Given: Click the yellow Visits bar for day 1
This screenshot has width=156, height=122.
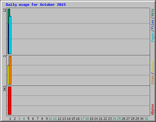Looking at the screenshot, I should point(8,75).
